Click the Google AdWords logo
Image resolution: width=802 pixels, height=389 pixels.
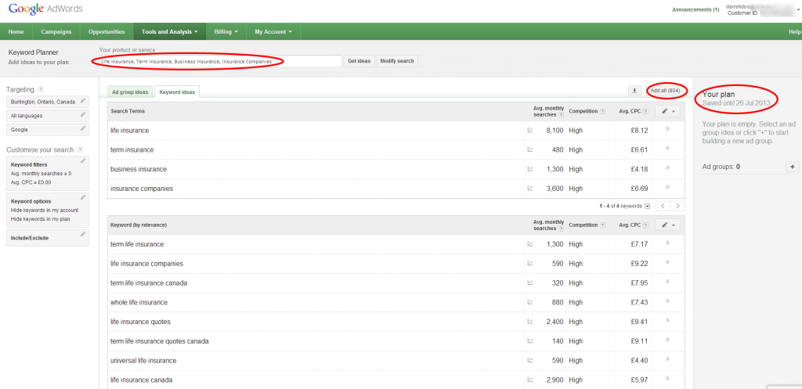point(45,9)
